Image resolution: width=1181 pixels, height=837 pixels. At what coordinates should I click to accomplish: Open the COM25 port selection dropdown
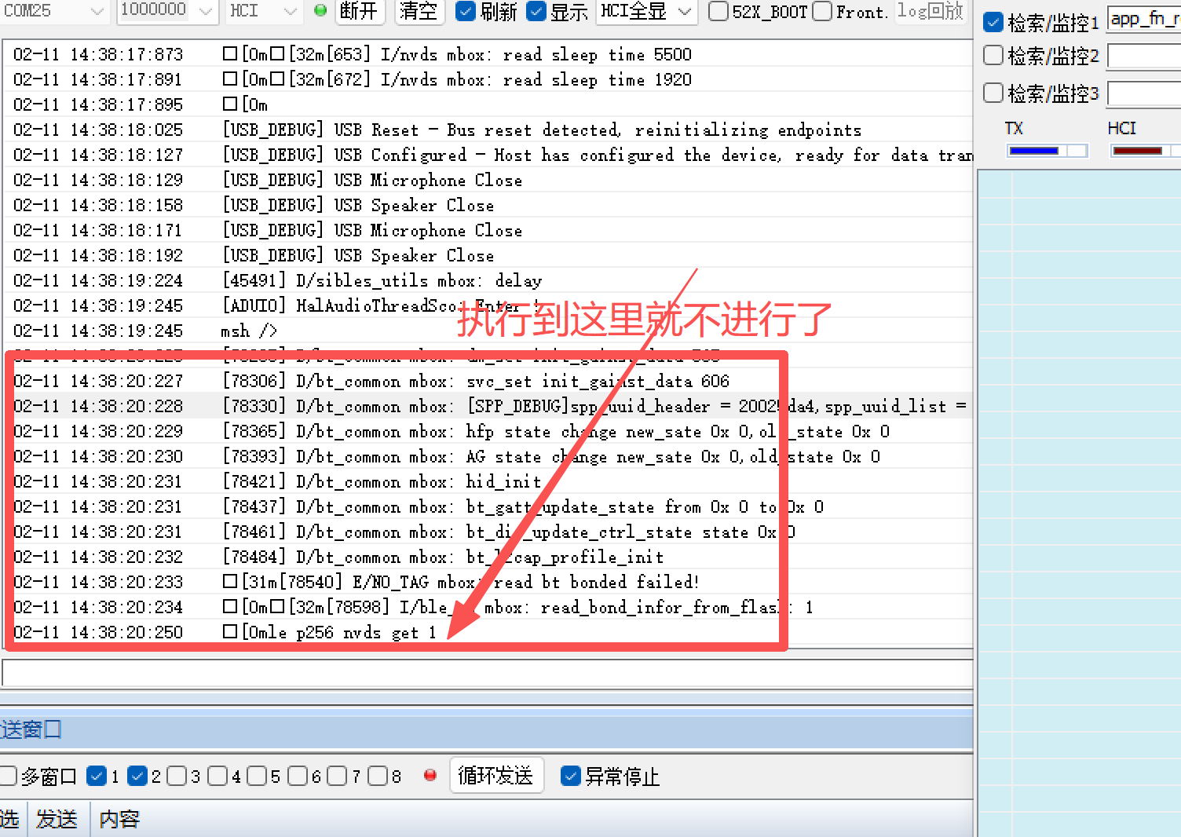click(x=97, y=12)
